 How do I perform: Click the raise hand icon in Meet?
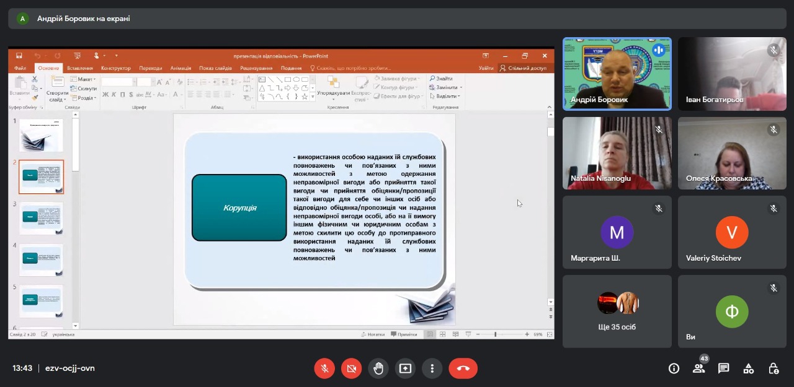378,368
